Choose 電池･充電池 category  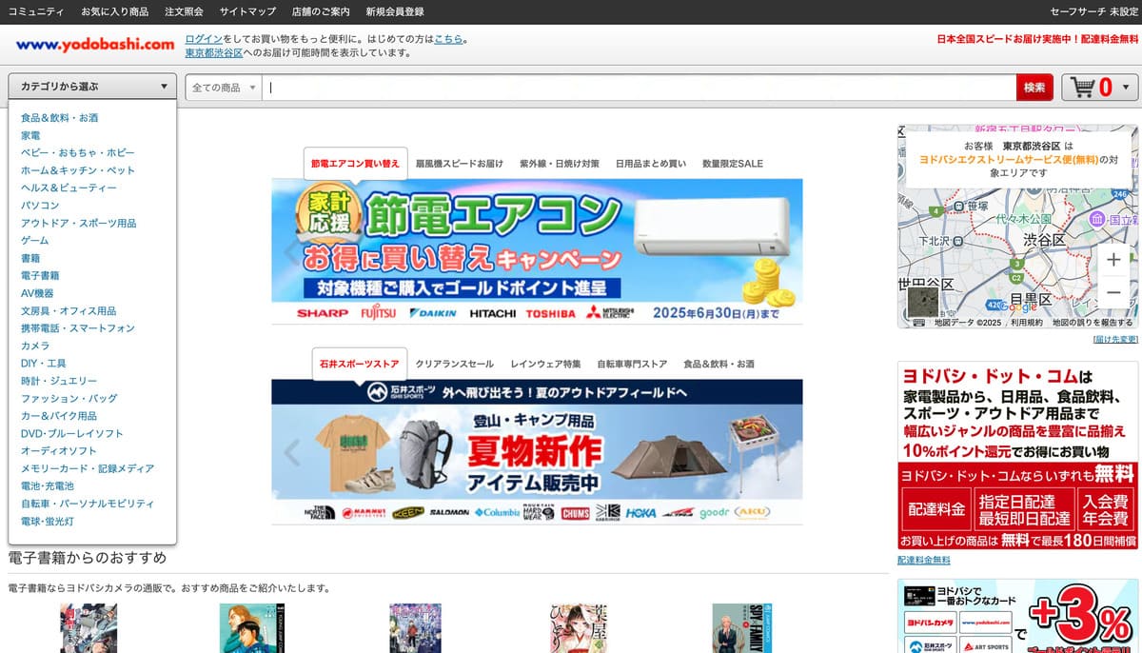point(48,486)
